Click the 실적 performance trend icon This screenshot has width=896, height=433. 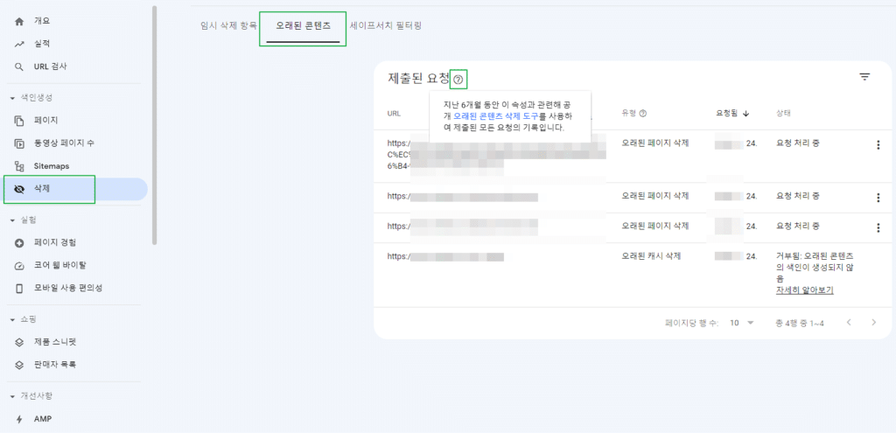(x=19, y=44)
